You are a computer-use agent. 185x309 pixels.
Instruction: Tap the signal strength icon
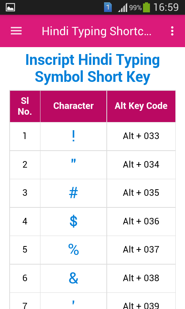(123, 8)
